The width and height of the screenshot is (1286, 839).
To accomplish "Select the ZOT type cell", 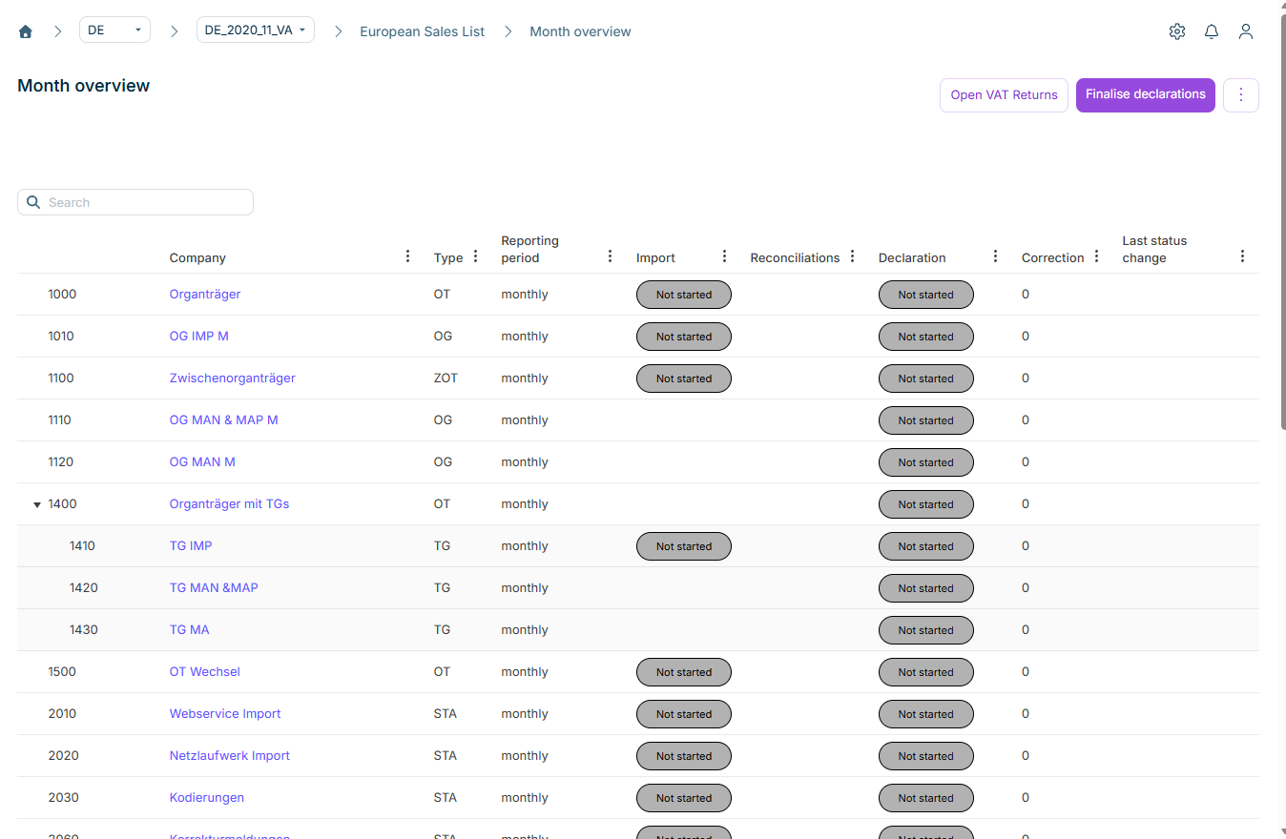I will [x=446, y=379].
